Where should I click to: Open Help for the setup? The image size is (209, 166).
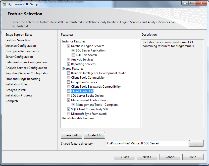coord(193,157)
